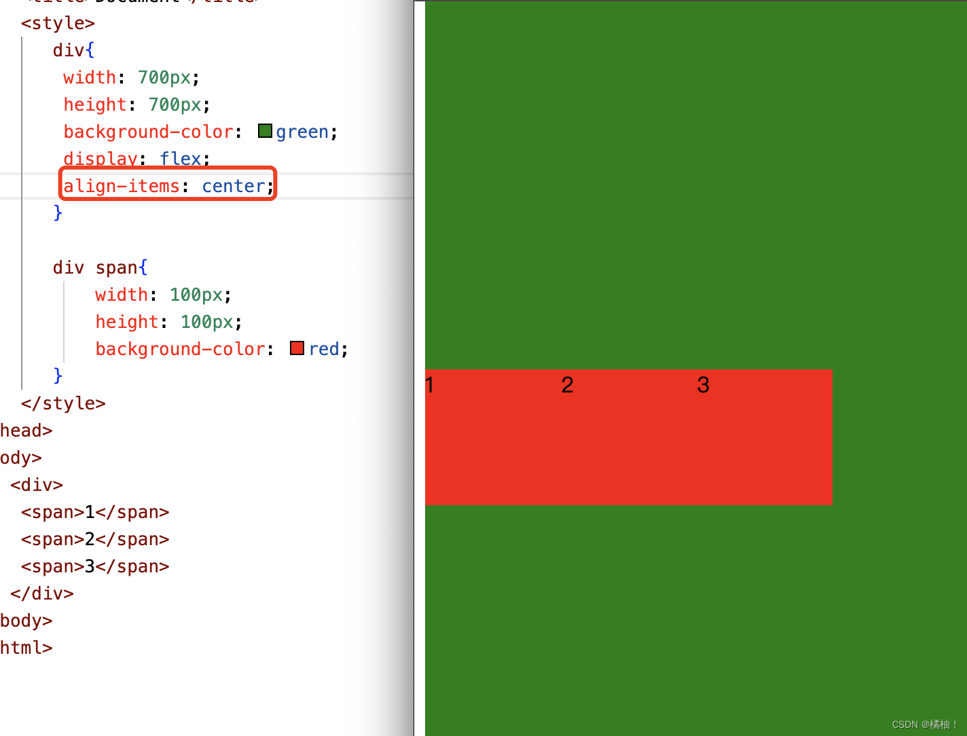Click the closing </style> tag
This screenshot has width=967, height=736.
pyautogui.click(x=63, y=403)
